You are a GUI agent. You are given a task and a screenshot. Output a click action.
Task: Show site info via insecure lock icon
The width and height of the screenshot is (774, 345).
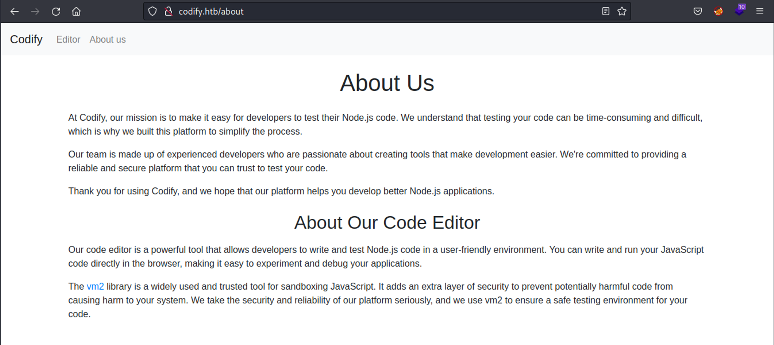(x=168, y=12)
